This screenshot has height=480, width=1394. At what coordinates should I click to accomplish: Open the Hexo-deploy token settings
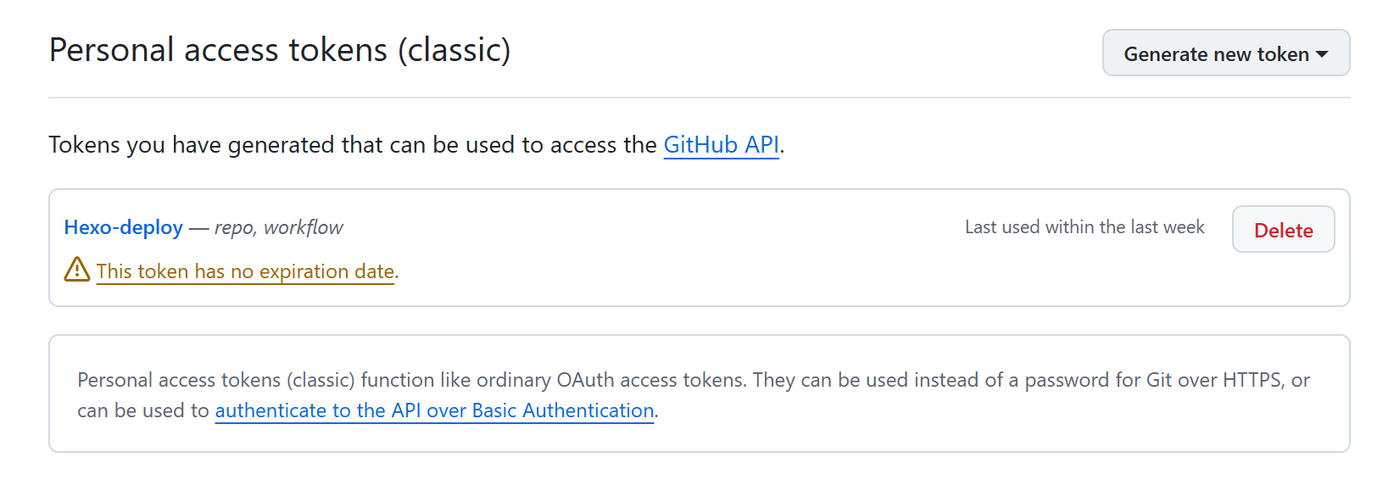[124, 227]
